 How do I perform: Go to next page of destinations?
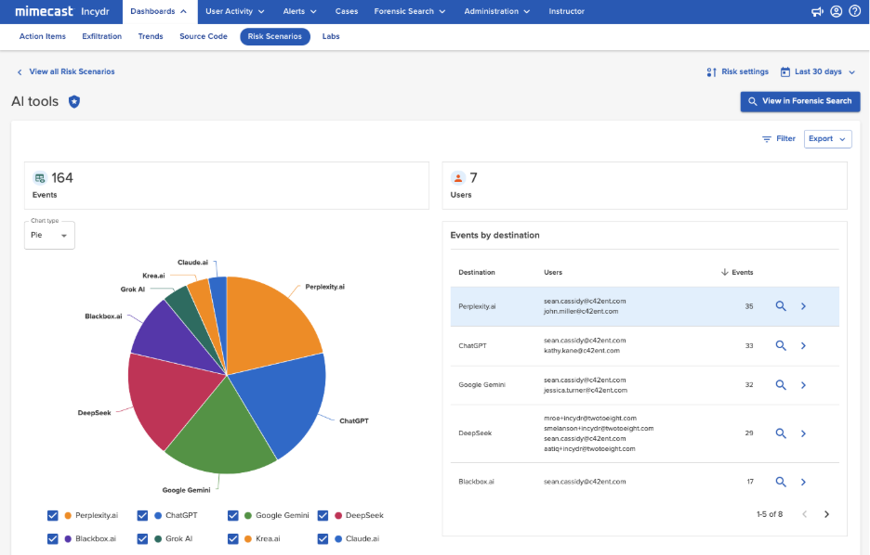(826, 514)
